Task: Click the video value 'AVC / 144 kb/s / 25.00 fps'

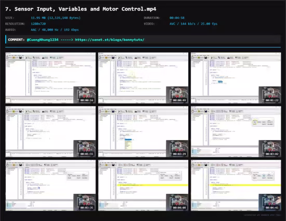Action: 193,24
